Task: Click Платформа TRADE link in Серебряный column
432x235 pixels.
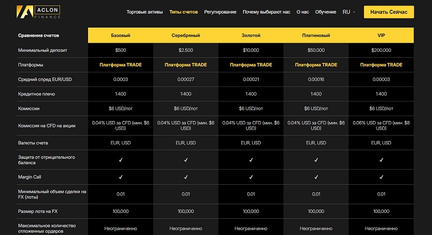Action: coord(186,65)
